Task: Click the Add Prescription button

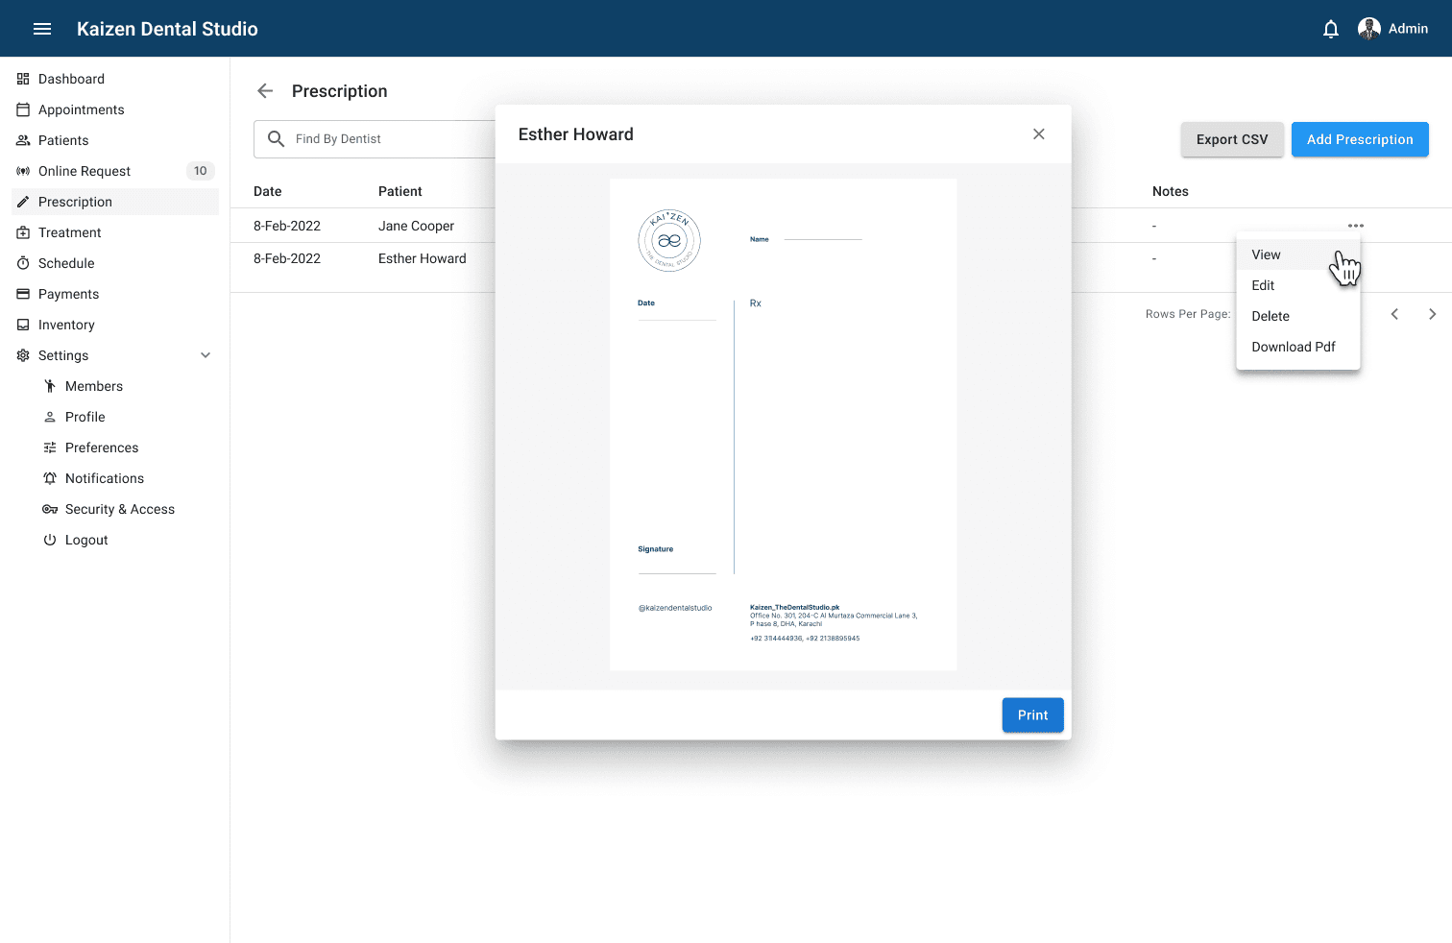Action: tap(1359, 139)
